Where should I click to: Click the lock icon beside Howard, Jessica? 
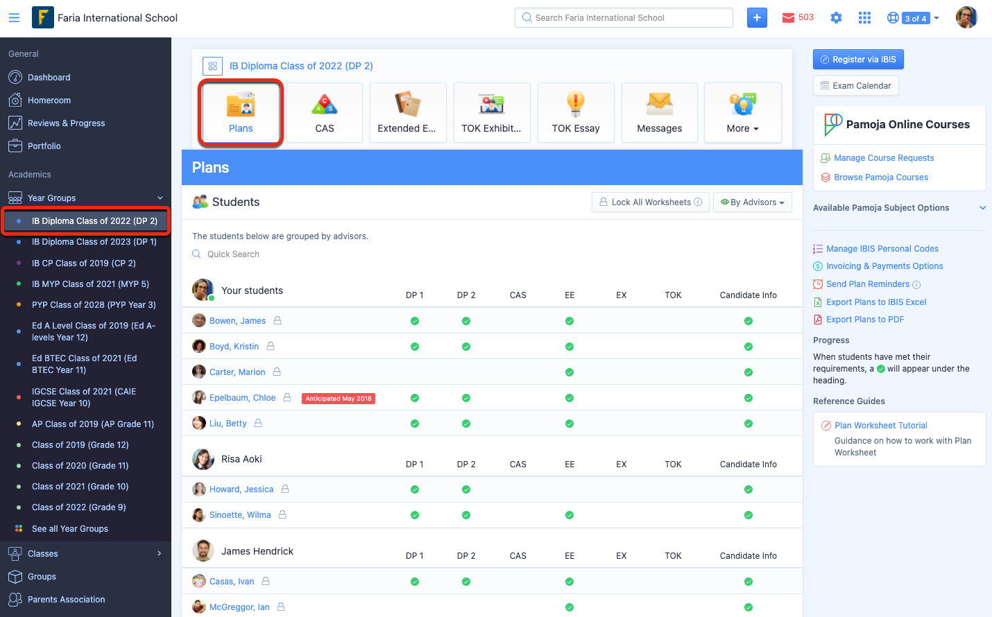285,489
